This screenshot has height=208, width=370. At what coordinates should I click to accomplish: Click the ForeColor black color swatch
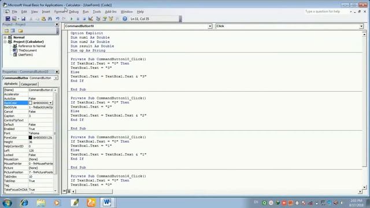[30, 138]
